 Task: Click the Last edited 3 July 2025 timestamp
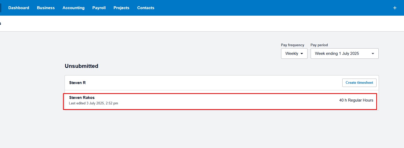(93, 103)
